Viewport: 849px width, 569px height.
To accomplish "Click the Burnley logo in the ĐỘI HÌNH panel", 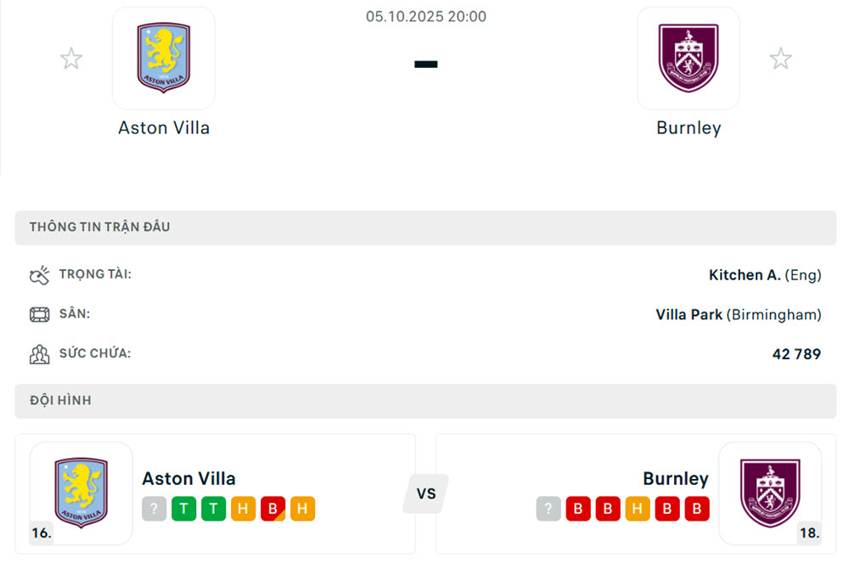I will click(x=769, y=493).
